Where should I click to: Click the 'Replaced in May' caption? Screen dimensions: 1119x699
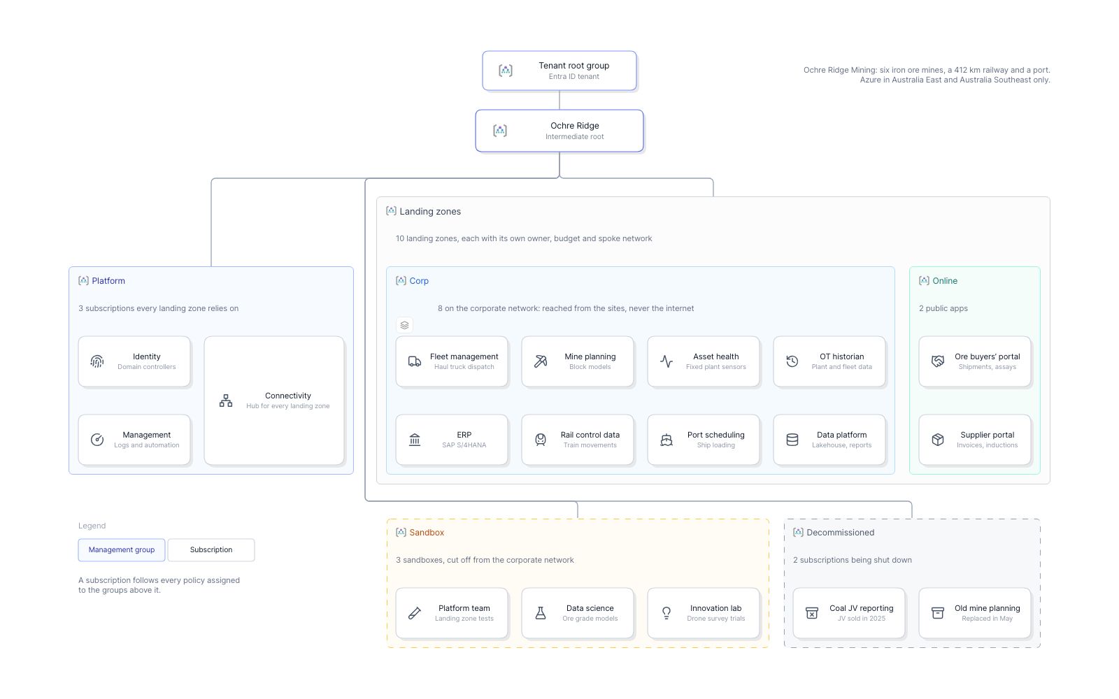coord(987,619)
